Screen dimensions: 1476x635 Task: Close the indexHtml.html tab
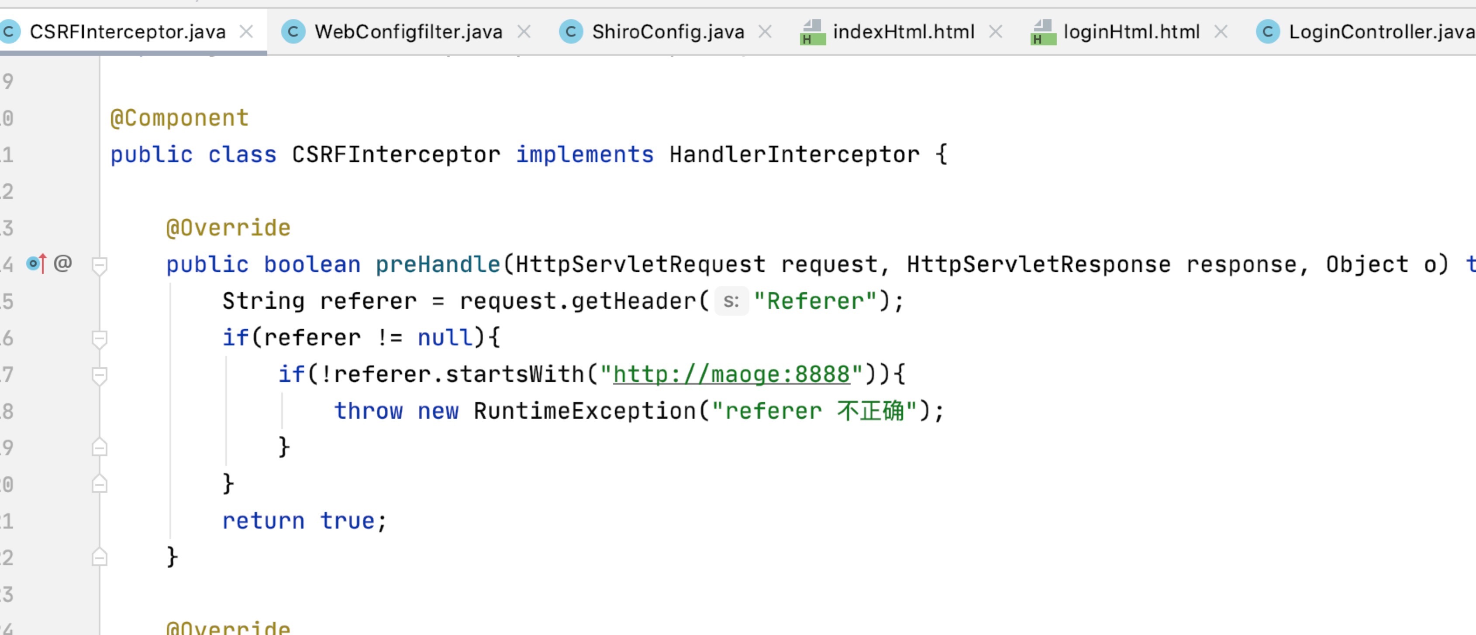click(x=996, y=31)
